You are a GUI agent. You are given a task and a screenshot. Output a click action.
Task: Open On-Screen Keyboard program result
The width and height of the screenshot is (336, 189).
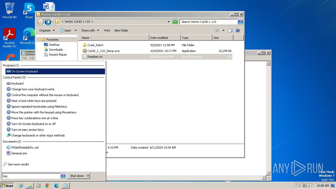(x=55, y=71)
